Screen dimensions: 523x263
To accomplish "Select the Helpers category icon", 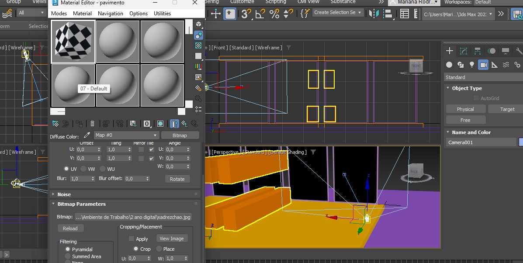I will coord(495,65).
